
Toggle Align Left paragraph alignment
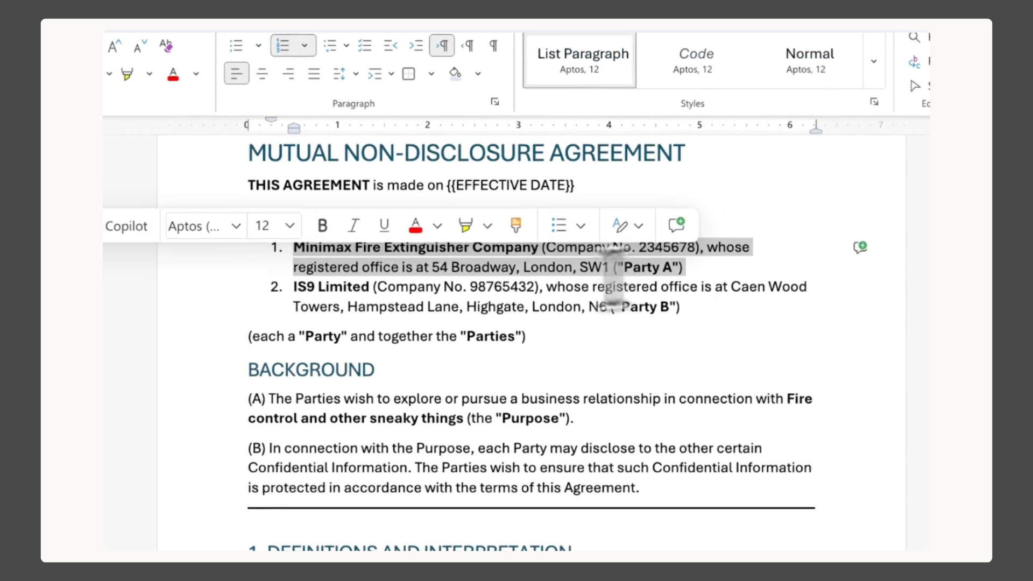(237, 74)
